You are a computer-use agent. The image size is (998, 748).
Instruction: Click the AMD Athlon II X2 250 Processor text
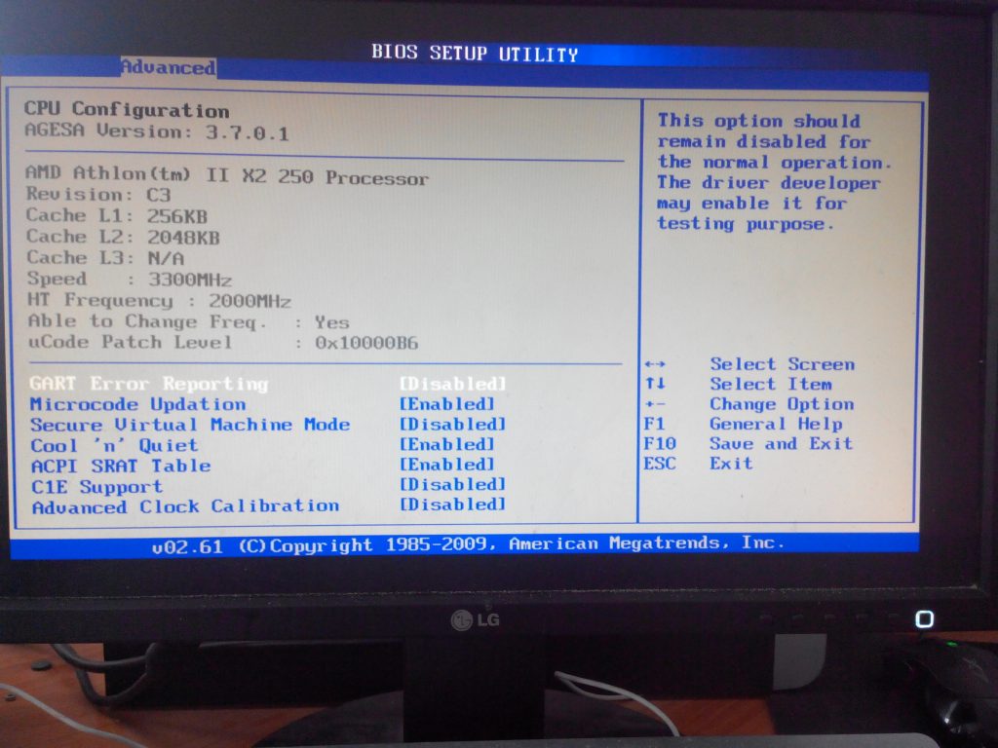(227, 175)
